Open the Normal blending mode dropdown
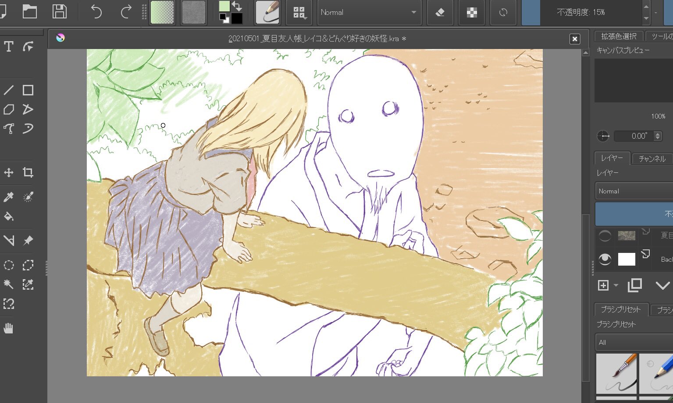This screenshot has height=403, width=673. (x=368, y=12)
